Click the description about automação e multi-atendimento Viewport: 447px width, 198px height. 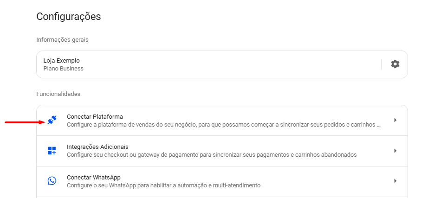tap(164, 185)
